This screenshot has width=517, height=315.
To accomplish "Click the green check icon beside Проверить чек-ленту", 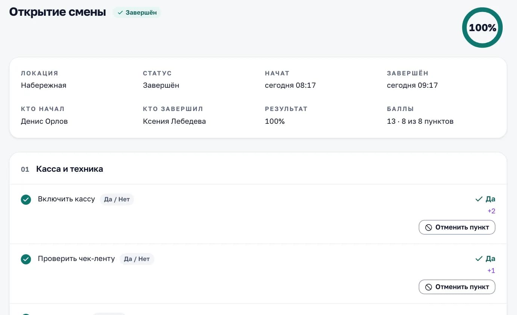I will pos(26,259).
